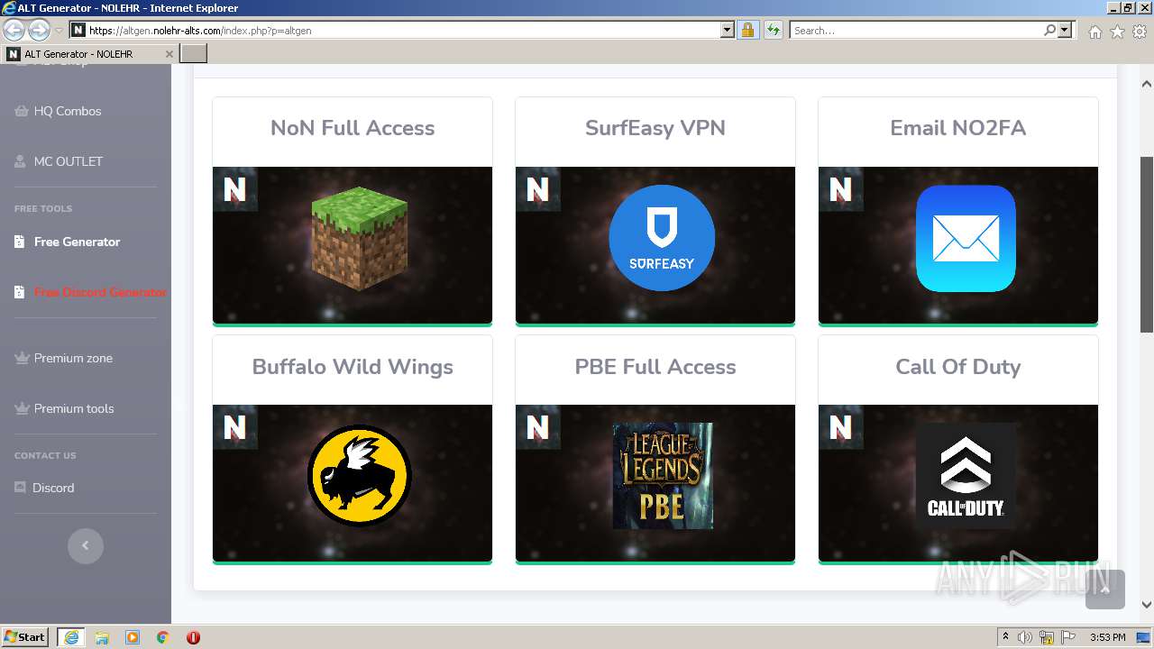Click the address bar URL field
The height and width of the screenshot is (649, 1154).
coord(402,30)
